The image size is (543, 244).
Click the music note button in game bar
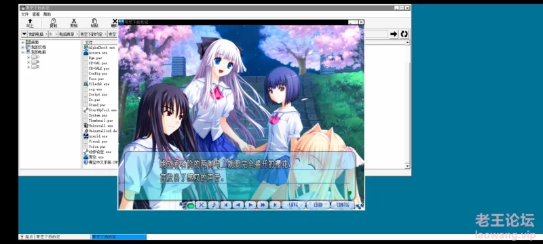213,205
